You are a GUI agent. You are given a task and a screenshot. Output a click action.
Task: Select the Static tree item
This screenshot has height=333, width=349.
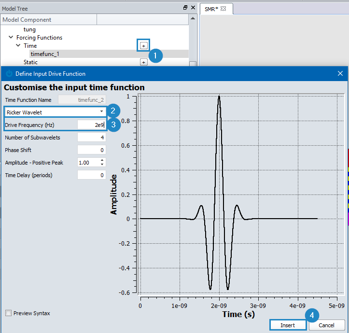click(30, 62)
